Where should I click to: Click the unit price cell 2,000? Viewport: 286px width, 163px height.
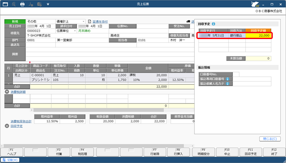[117, 75]
